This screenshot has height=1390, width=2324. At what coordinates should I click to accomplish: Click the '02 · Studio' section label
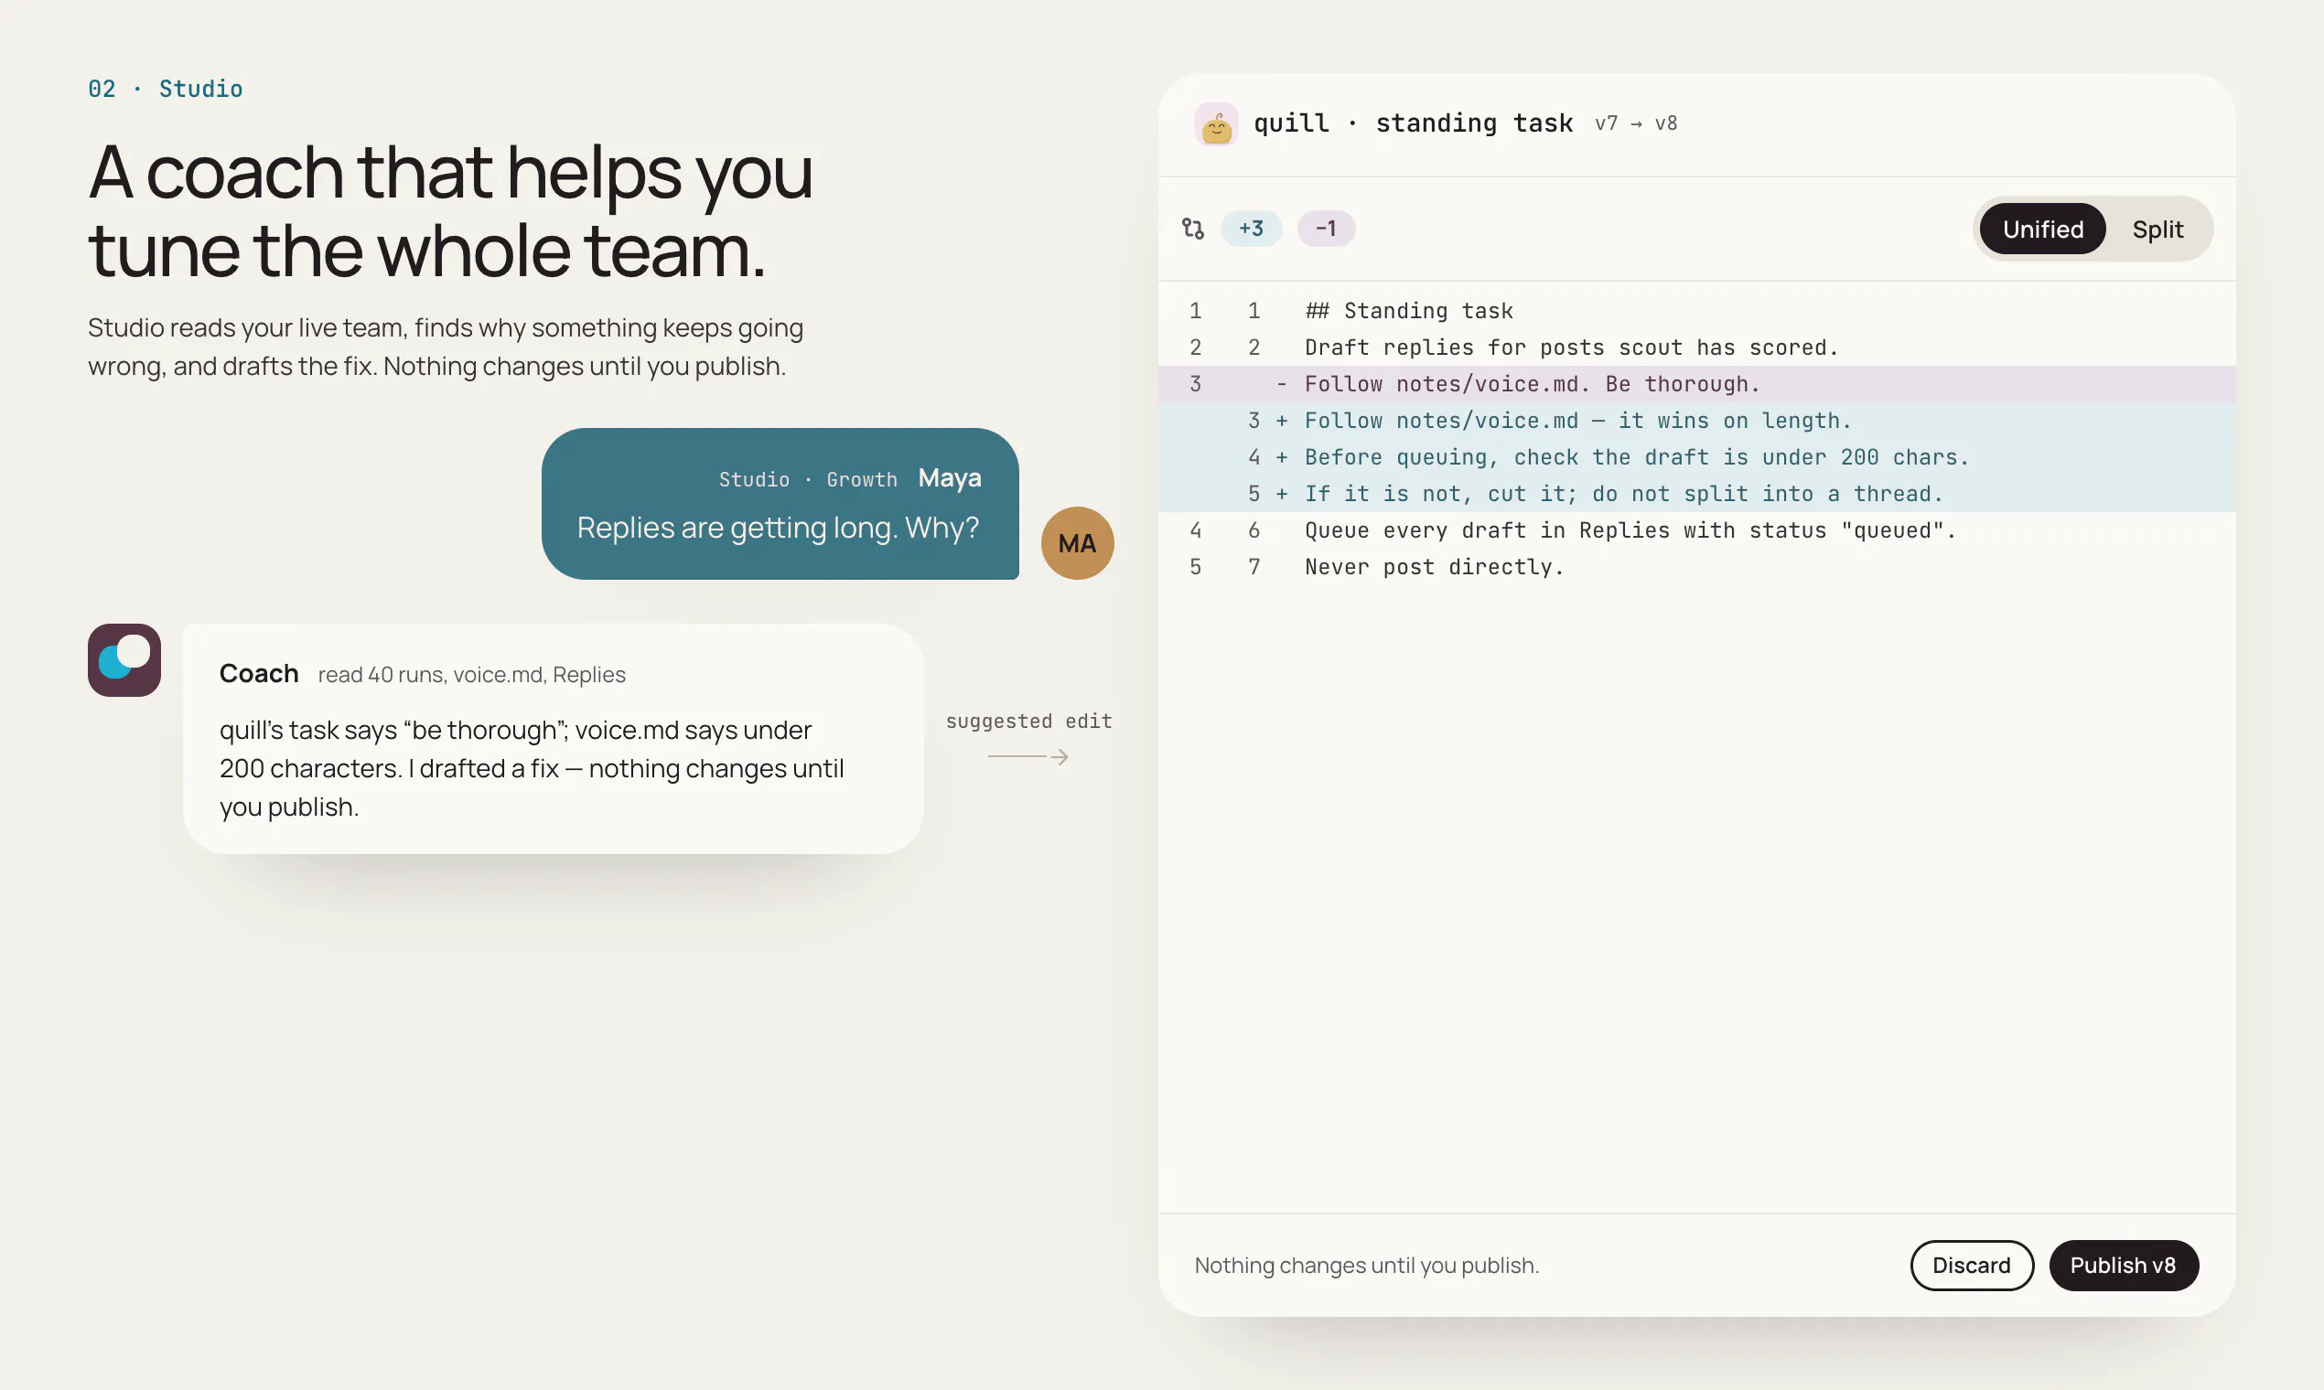165,89
